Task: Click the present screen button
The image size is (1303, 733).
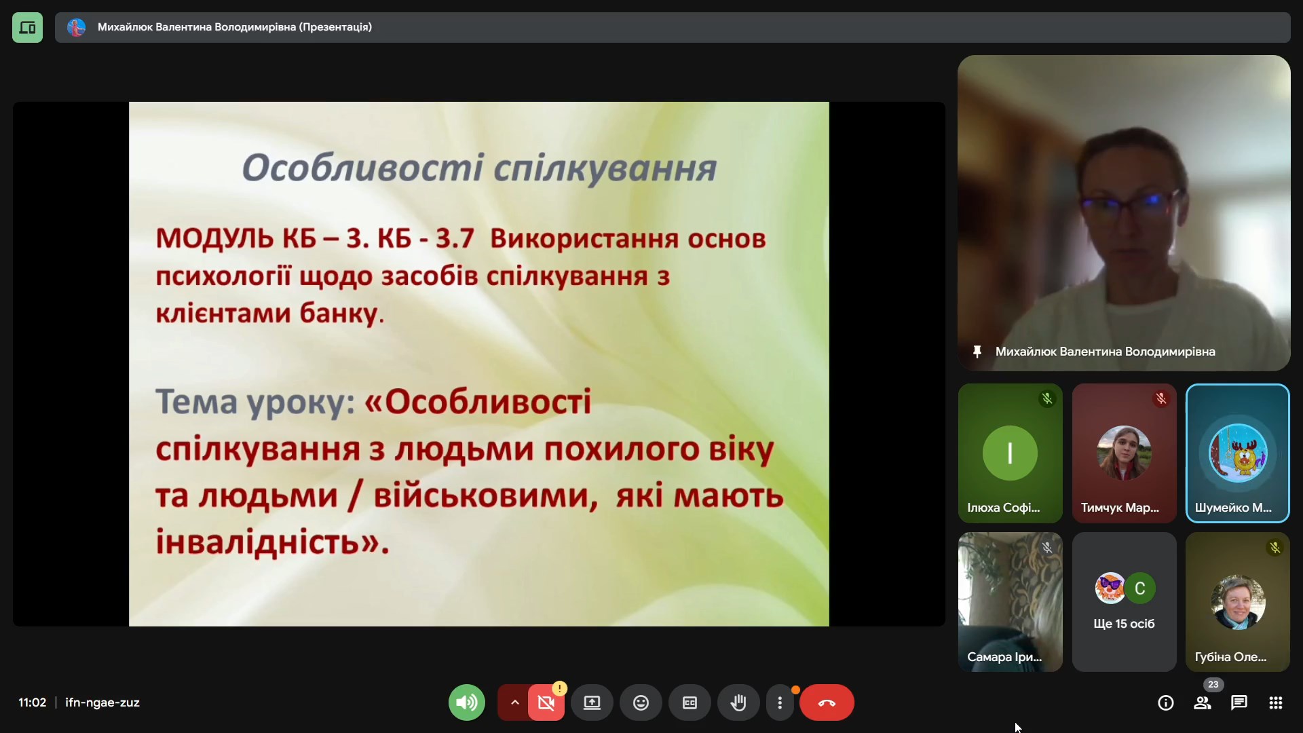Action: pyautogui.click(x=592, y=702)
